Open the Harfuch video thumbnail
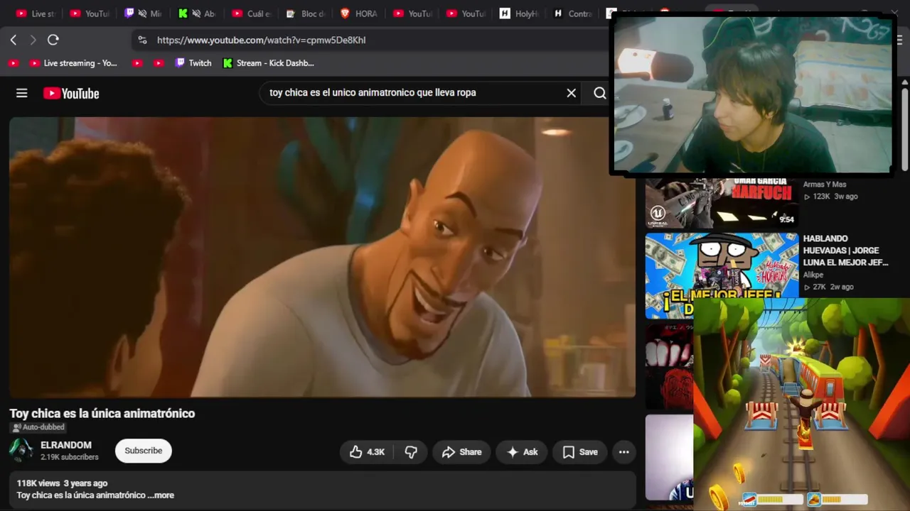This screenshot has height=511, width=910. click(x=722, y=202)
